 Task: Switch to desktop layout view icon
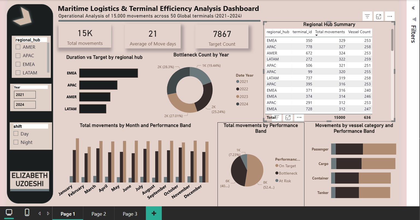click(x=9, y=213)
